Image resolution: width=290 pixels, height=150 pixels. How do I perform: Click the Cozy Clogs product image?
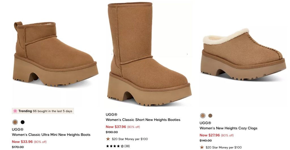pos(244,56)
